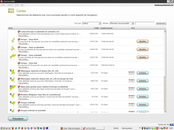Viewport: 174px width, 130px height.
Task: Buy the Benelux map with Acheter
Action: 142,96
